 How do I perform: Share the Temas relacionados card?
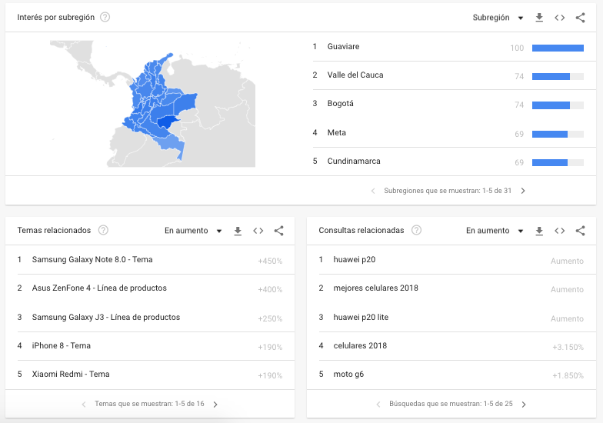278,231
